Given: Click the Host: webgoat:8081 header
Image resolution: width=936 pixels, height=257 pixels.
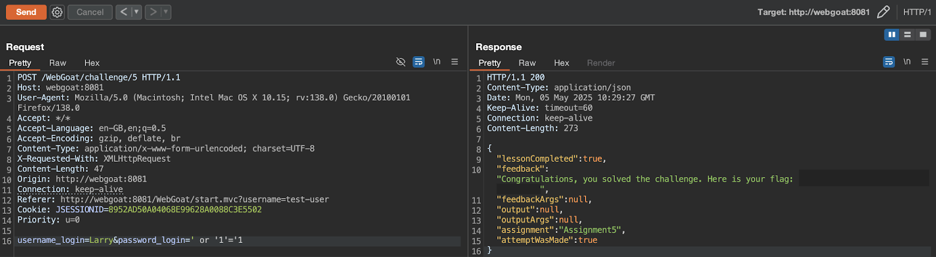Looking at the screenshot, I should click(60, 88).
